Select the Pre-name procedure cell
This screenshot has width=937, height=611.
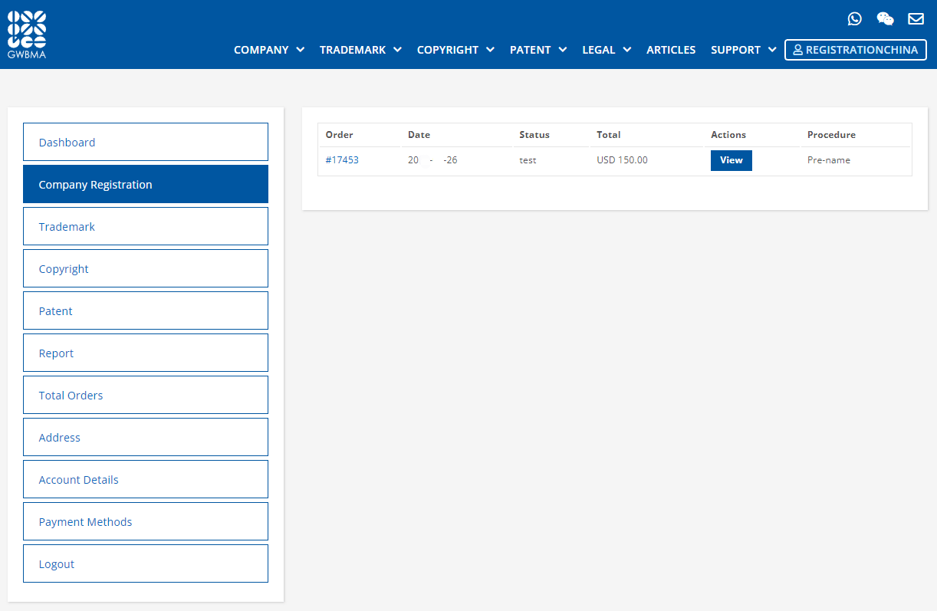pos(829,160)
